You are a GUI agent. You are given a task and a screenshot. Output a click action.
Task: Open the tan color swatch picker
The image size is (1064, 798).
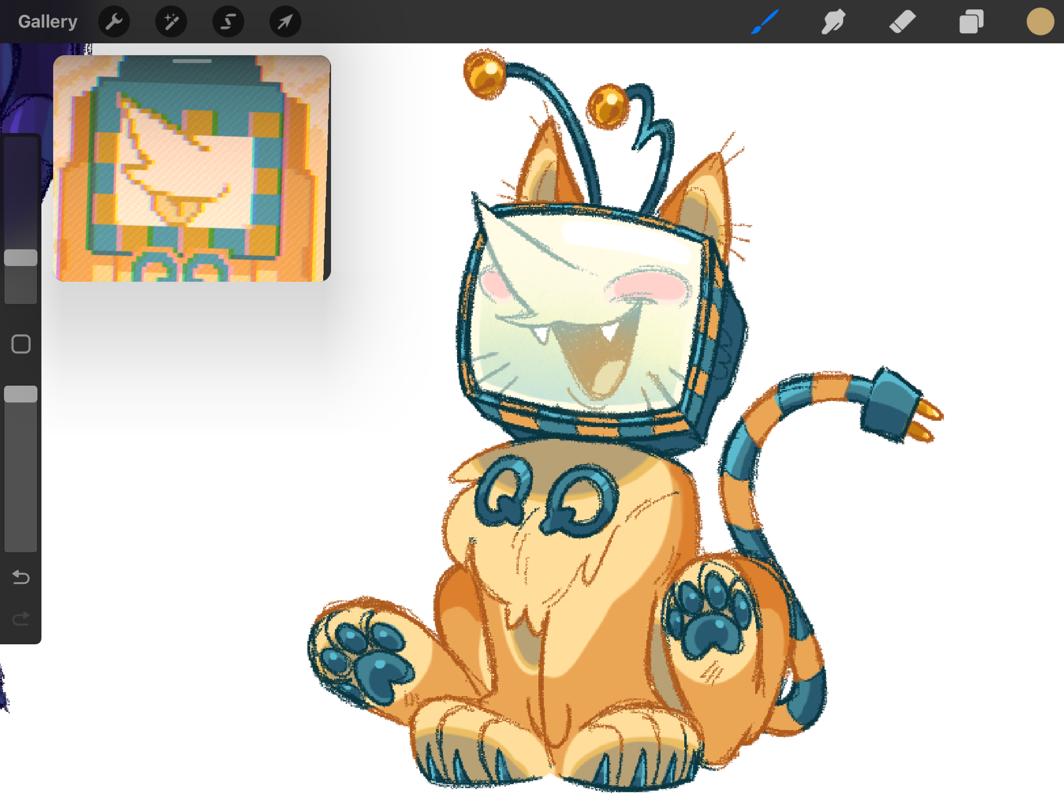coord(1040,22)
